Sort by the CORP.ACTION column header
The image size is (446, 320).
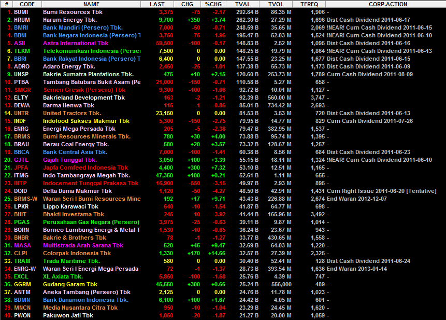click(x=387, y=4)
